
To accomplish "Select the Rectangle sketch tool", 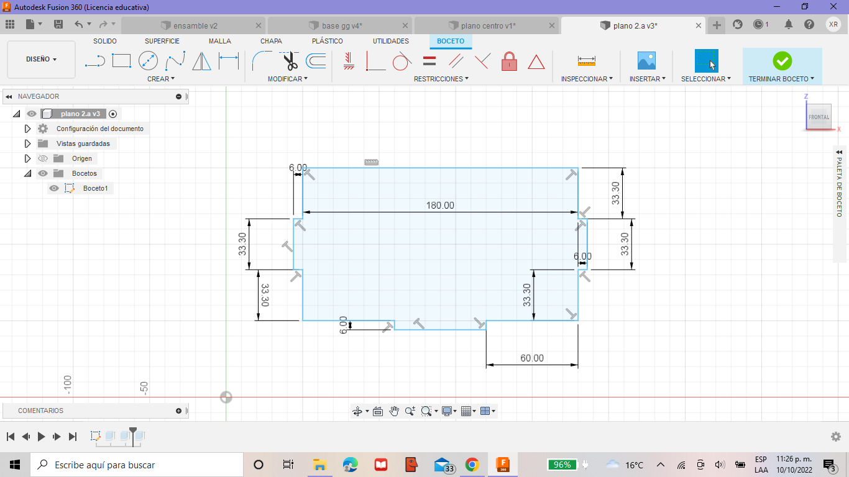I will coord(121,61).
